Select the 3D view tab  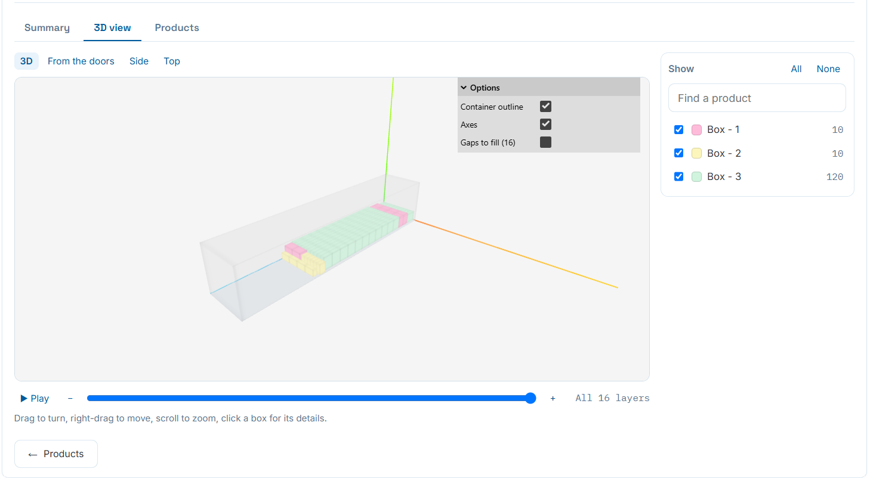pos(112,27)
